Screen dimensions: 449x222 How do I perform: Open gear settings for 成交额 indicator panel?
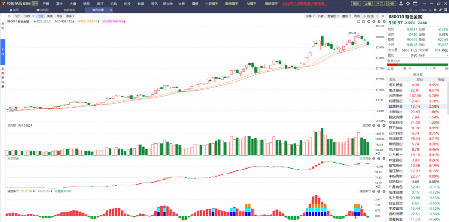point(374,125)
